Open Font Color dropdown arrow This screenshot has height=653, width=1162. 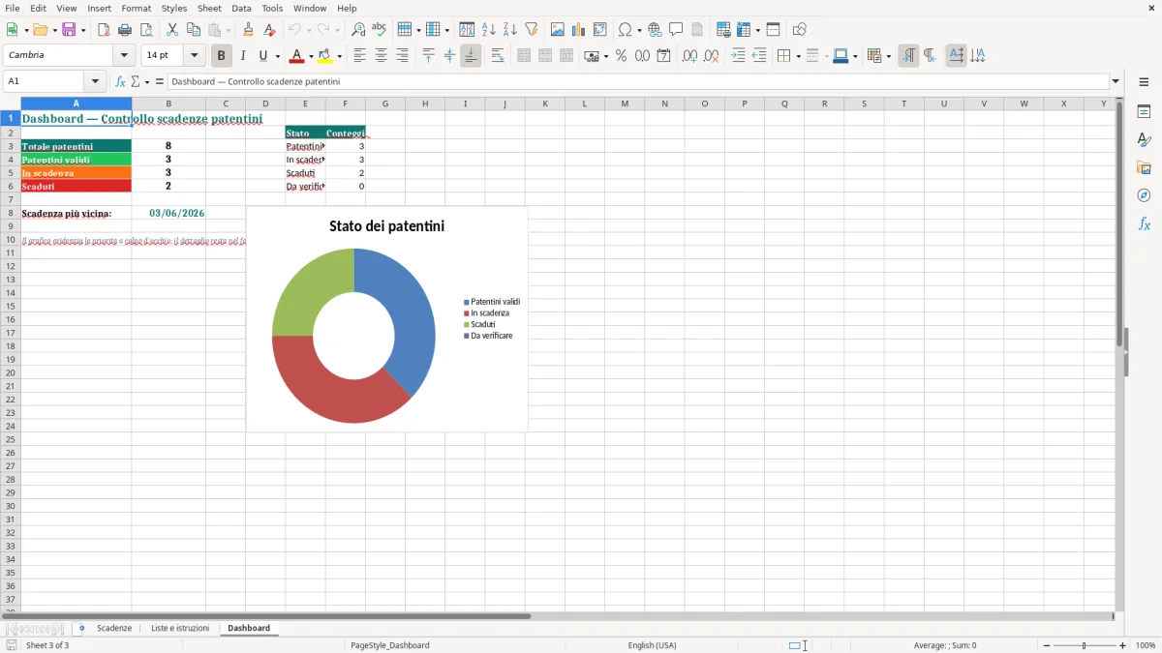(312, 56)
